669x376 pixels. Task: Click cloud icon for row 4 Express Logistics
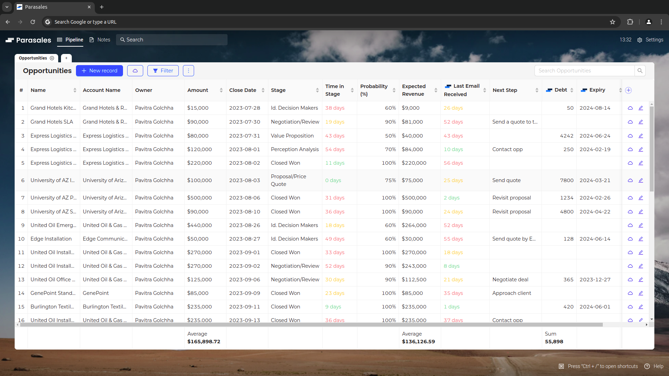[x=630, y=149]
